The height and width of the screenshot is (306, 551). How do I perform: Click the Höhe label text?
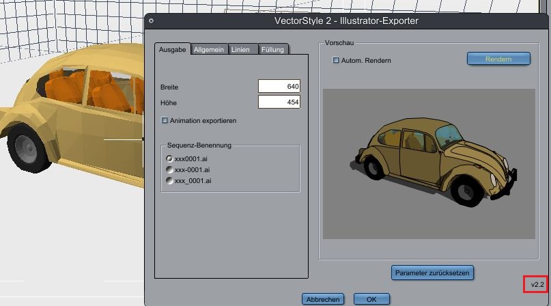click(169, 102)
